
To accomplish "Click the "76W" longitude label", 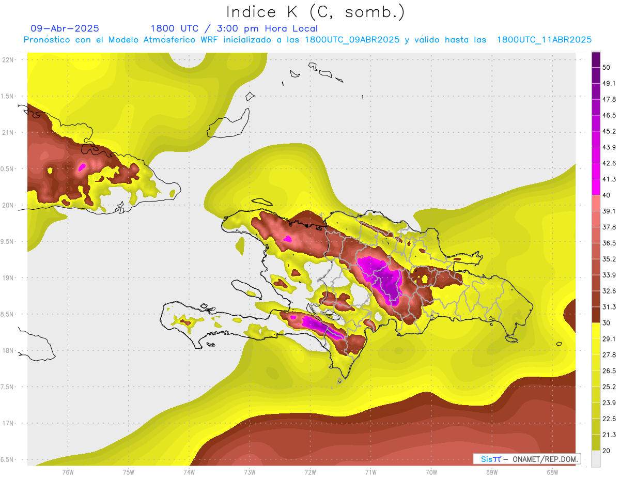I will click(68, 472).
